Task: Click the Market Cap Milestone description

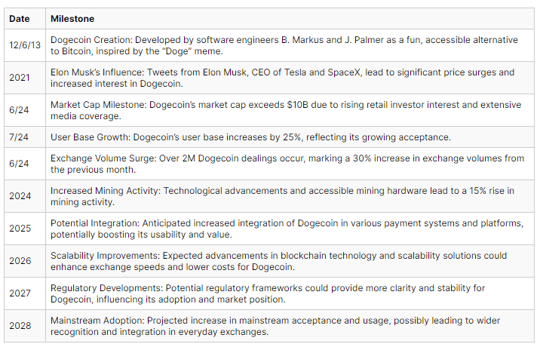Action: point(286,110)
